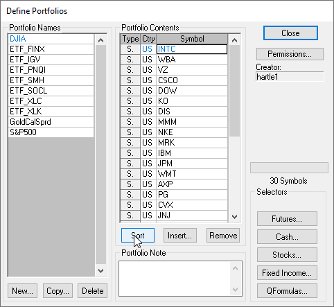This screenshot has height=307, width=334.
Task: Open the Futures selector
Action: (287, 218)
